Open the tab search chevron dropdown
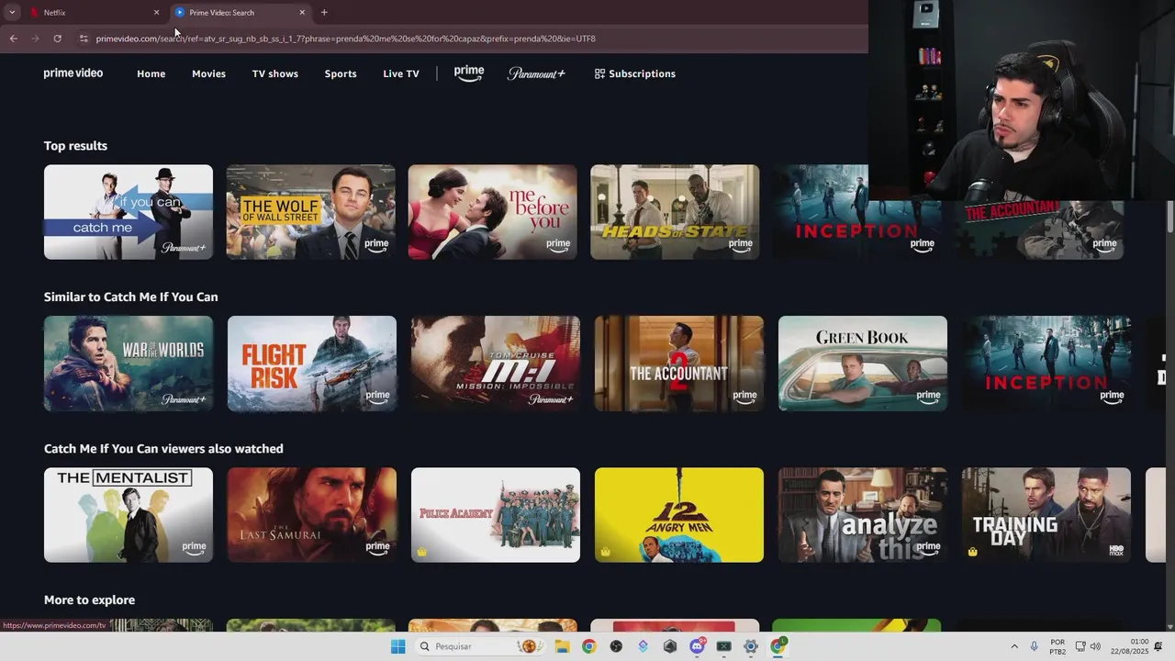 coord(12,12)
